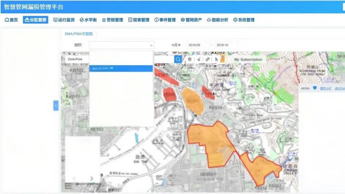Expand the collapsed left sidebar chevron

(55, 105)
